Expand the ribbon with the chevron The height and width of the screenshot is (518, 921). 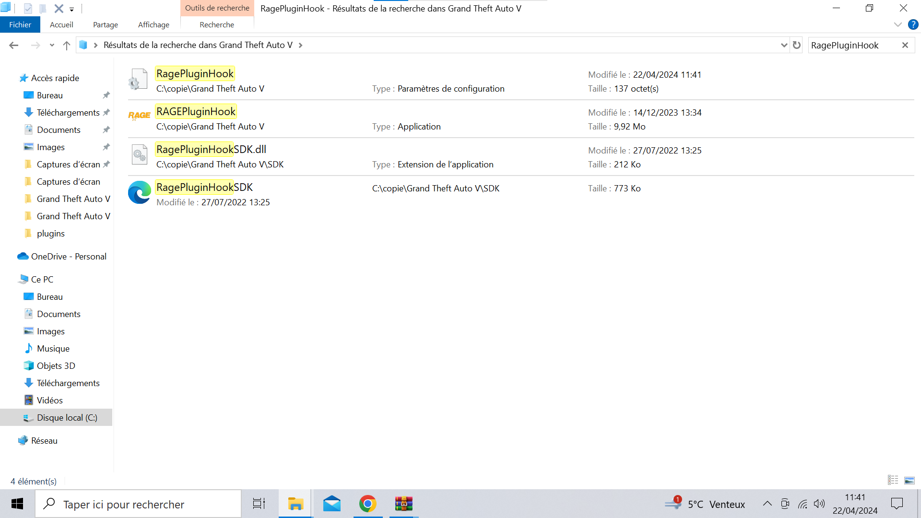click(898, 24)
